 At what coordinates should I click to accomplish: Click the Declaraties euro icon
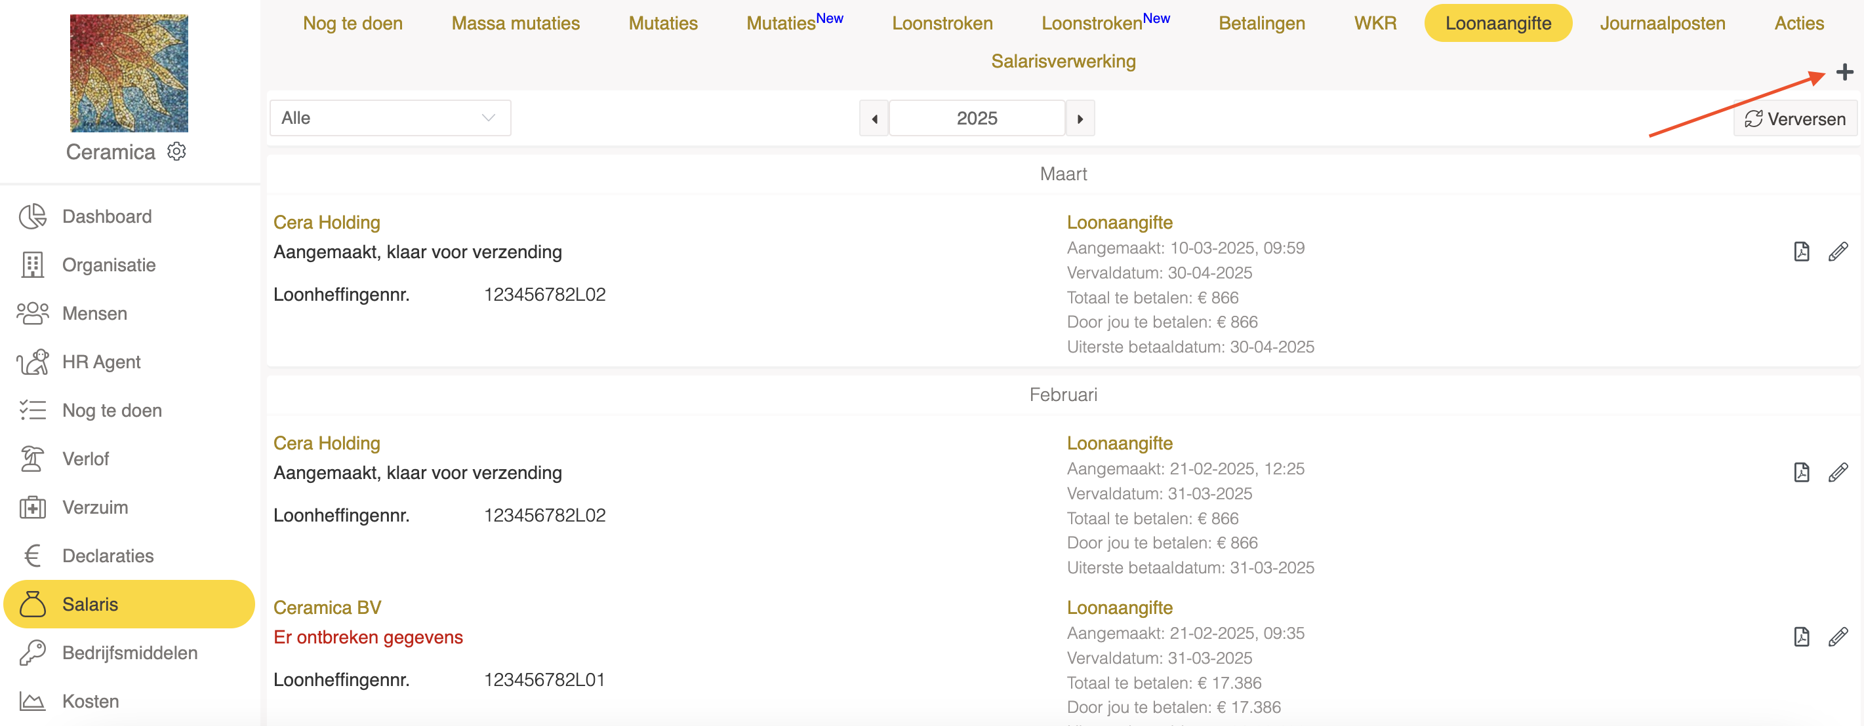click(33, 556)
